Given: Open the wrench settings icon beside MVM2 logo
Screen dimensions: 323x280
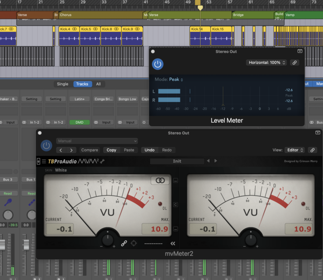Looking at the screenshot, I should coord(102,161).
